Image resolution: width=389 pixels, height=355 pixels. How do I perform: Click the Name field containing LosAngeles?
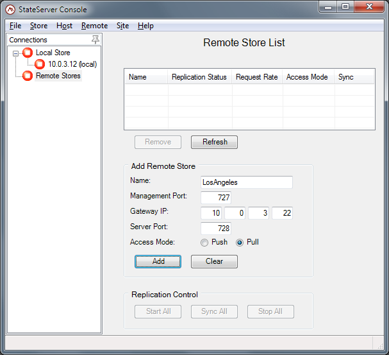[247, 182]
